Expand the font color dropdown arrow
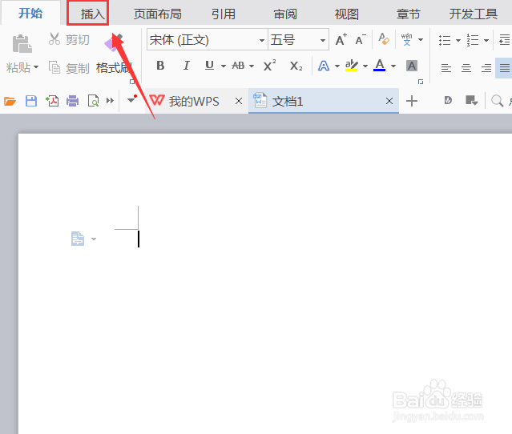The height and width of the screenshot is (434, 512). click(393, 66)
